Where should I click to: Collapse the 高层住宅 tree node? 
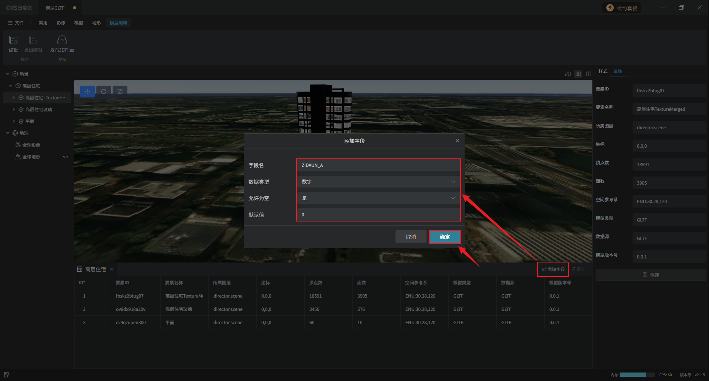coord(11,86)
